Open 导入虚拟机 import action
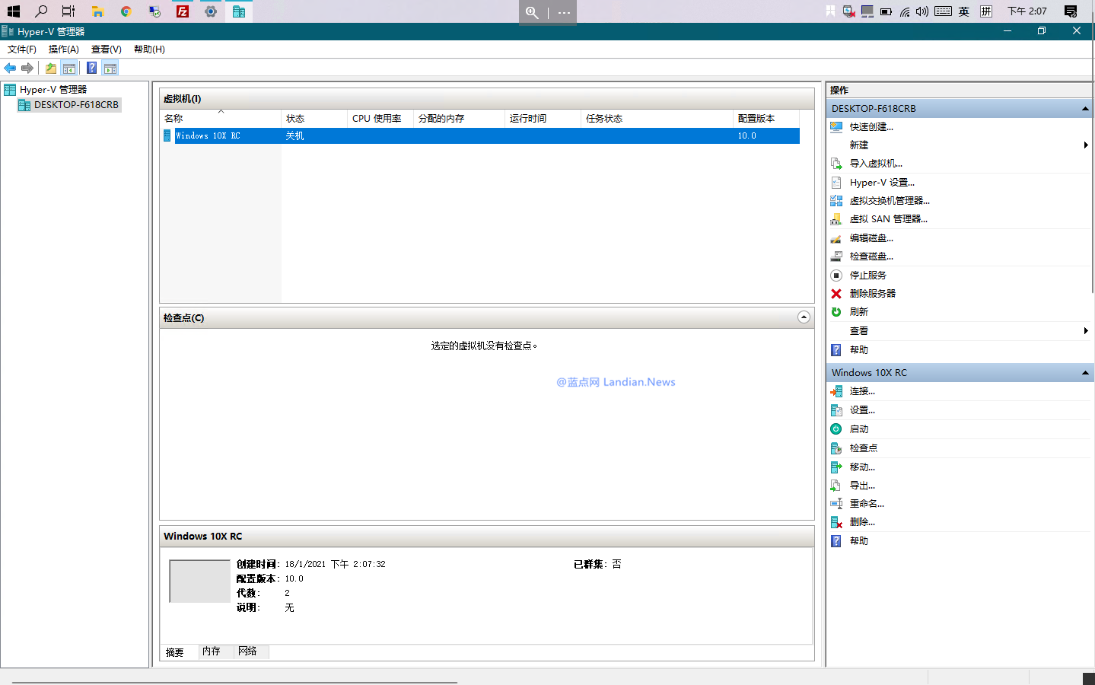 pos(876,164)
